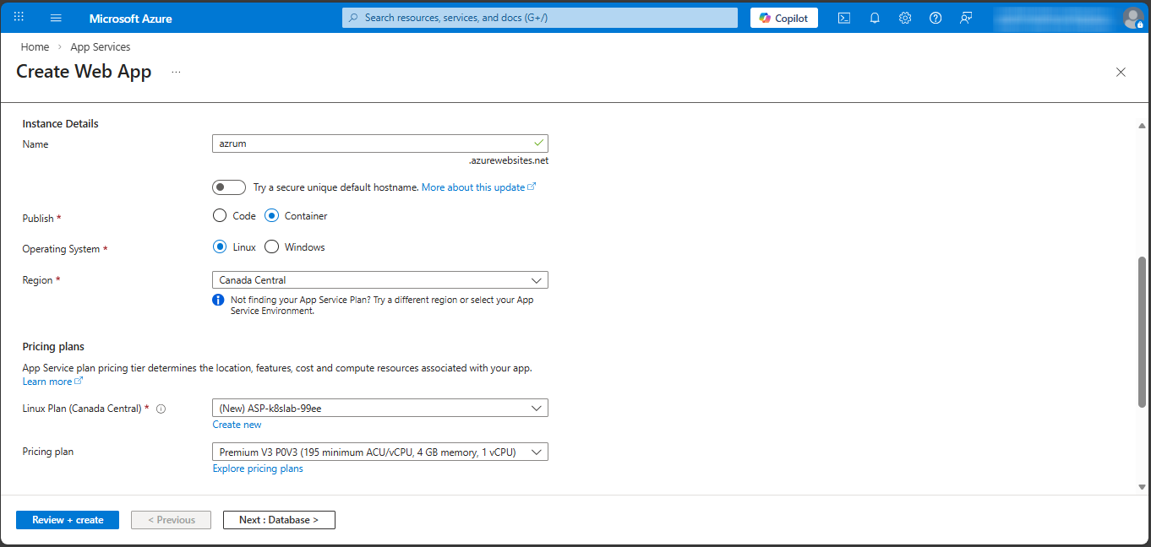This screenshot has height=547, width=1151.
Task: Open the help question mark icon
Action: (x=936, y=18)
